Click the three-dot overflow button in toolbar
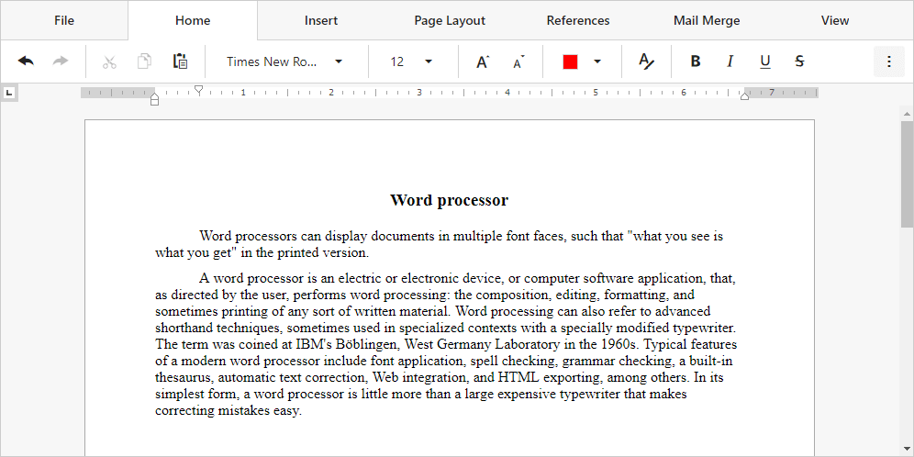The height and width of the screenshot is (457, 914). (x=888, y=61)
